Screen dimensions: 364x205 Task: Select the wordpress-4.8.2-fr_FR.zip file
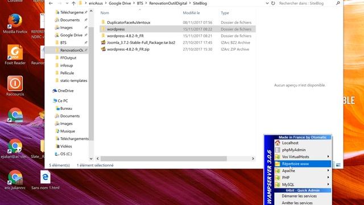128,50
